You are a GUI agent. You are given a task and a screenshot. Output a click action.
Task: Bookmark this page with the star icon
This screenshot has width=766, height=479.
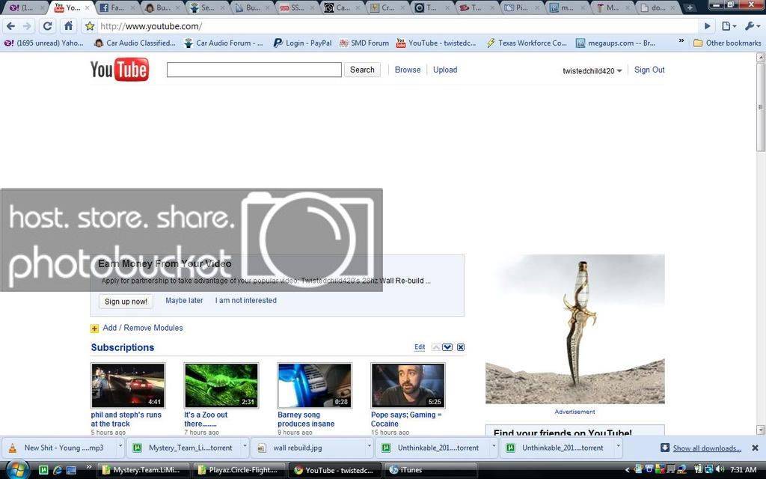(90, 26)
